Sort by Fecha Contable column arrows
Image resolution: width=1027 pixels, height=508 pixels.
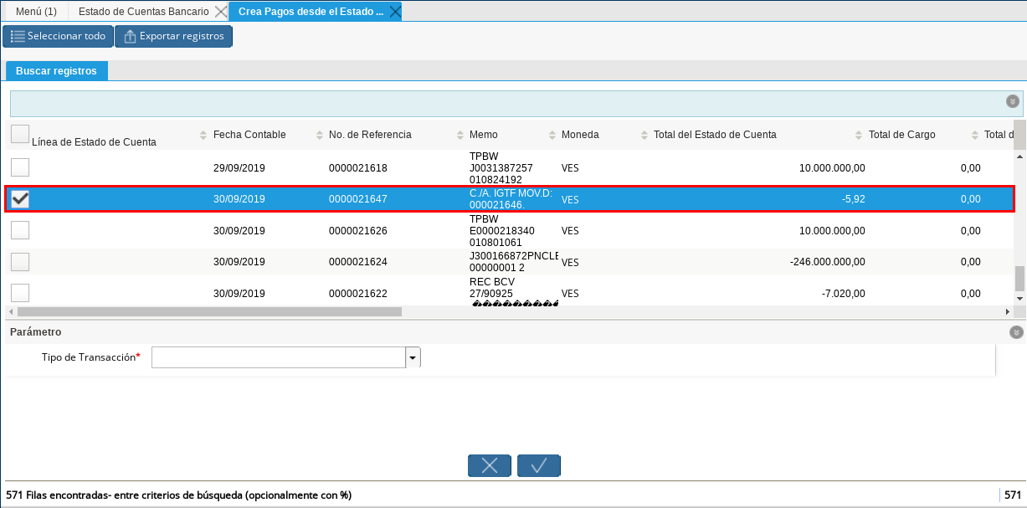[320, 136]
